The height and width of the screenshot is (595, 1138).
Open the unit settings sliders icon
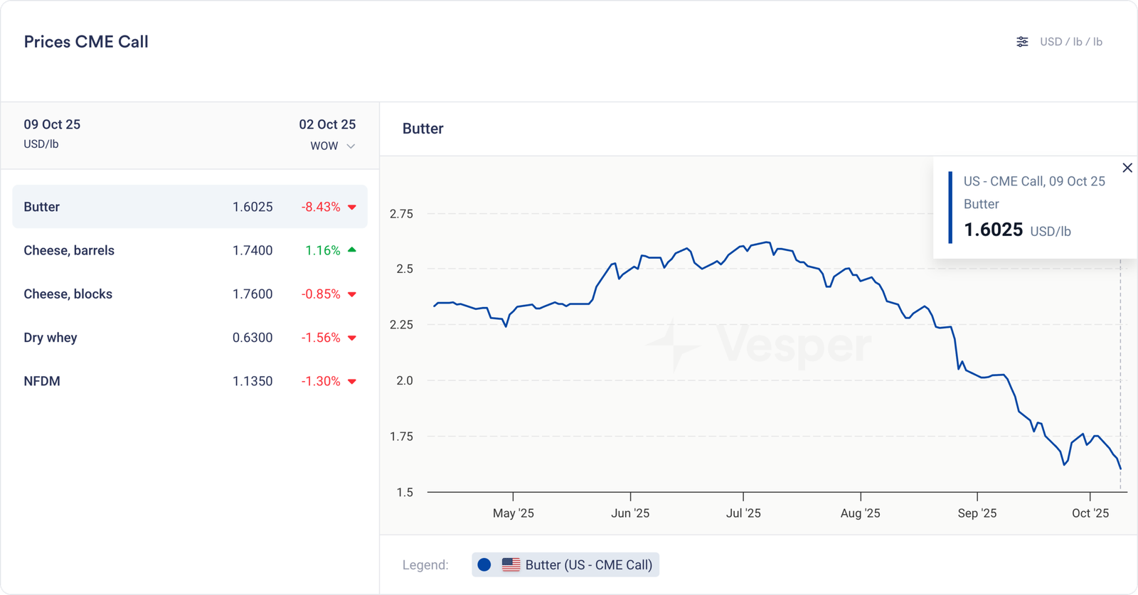click(x=1022, y=42)
